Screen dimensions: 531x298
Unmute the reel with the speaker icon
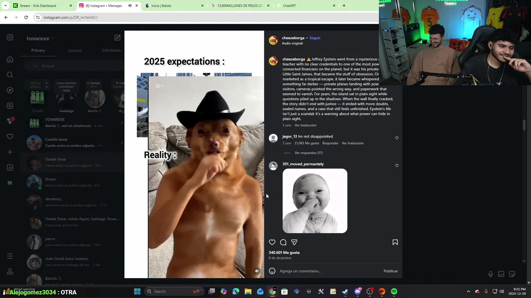click(x=257, y=271)
